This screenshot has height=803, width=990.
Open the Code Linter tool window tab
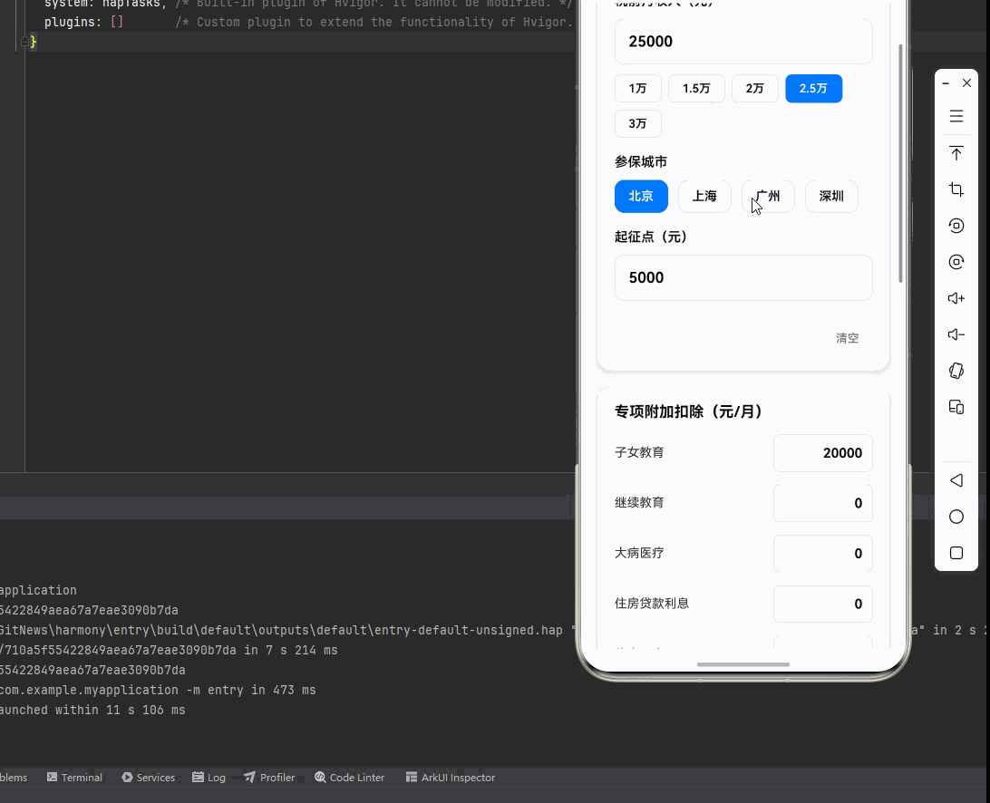click(350, 777)
